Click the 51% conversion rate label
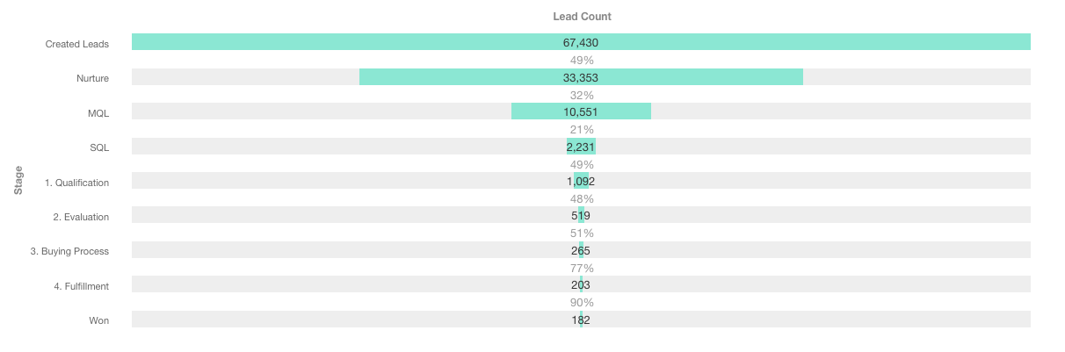 point(582,233)
